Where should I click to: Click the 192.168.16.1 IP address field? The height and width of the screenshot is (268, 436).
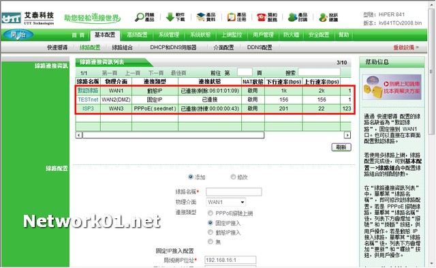tap(230, 260)
